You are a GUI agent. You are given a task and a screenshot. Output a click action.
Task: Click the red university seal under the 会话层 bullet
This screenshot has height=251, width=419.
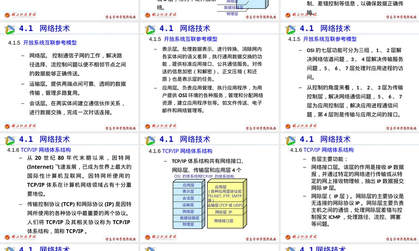click(7, 126)
